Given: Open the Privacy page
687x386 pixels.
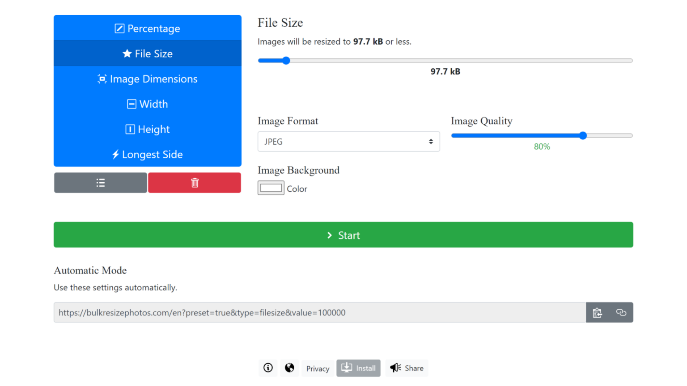Looking at the screenshot, I should 317,368.
